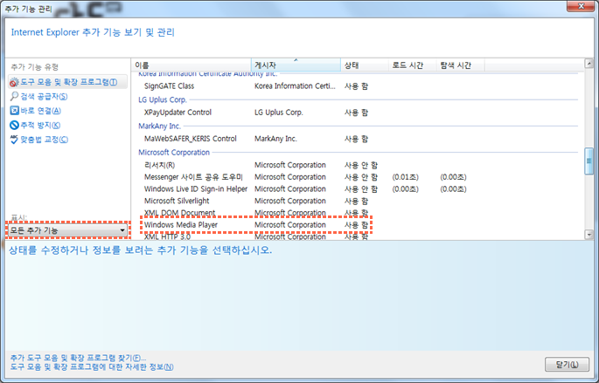Sort by the 탐색 시간 column header
Screen dimensions: 599x383
pos(461,65)
